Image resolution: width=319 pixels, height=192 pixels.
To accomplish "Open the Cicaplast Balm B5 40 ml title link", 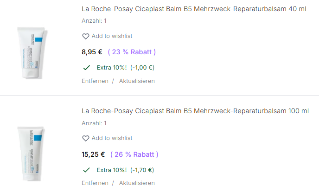I will (x=193, y=9).
